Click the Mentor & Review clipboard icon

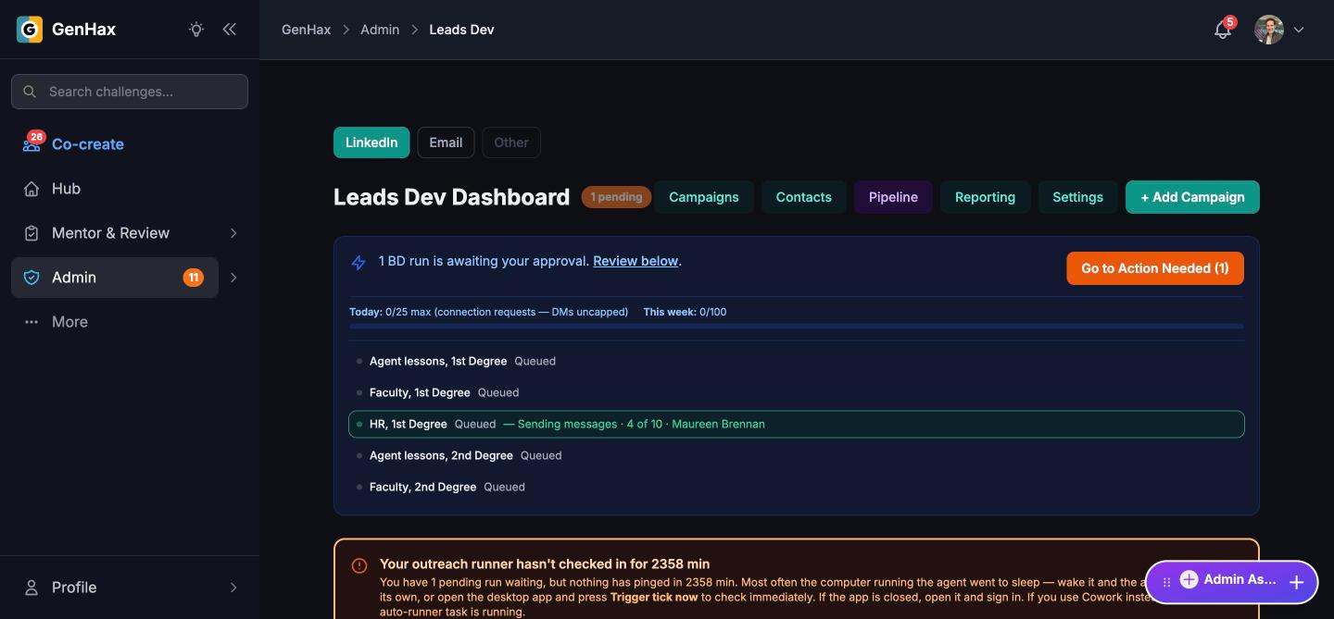click(x=31, y=233)
